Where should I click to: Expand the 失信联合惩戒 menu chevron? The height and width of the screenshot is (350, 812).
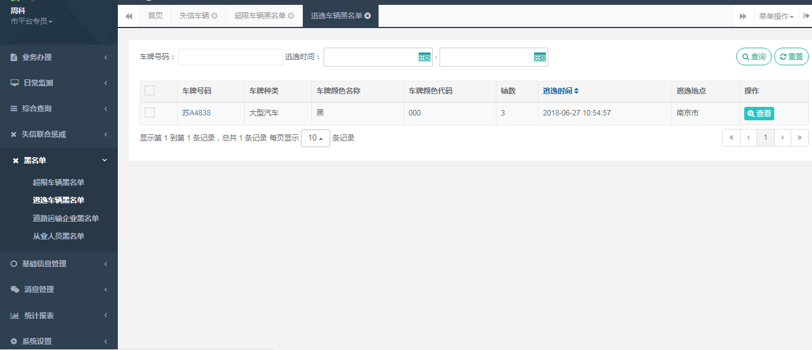click(106, 134)
